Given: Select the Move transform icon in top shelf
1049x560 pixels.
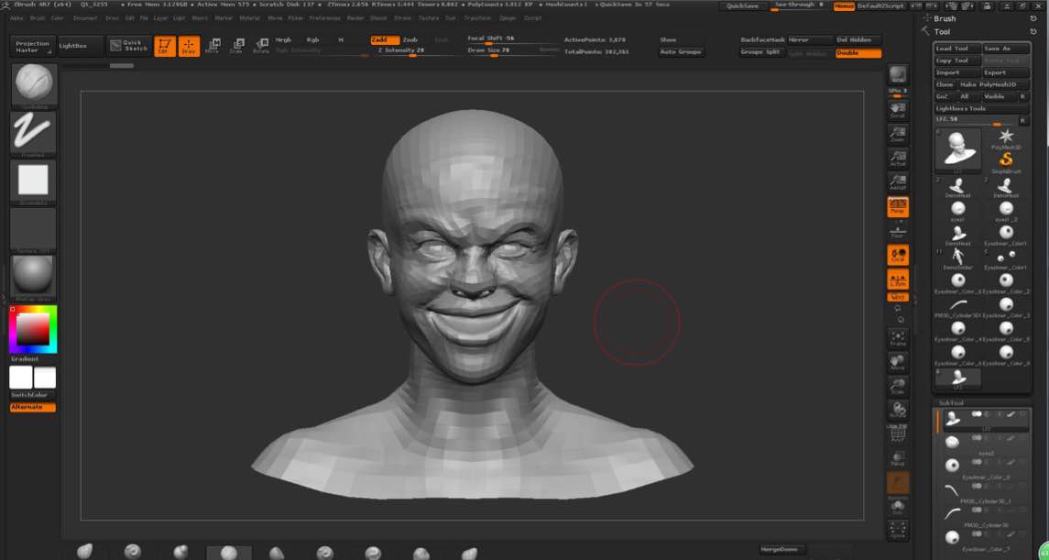Looking at the screenshot, I should click(x=213, y=46).
